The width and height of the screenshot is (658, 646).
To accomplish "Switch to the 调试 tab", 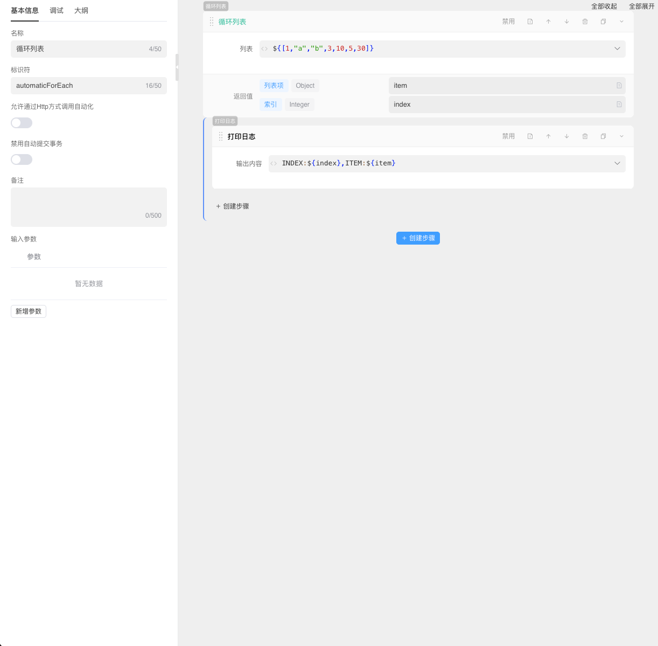I will [57, 10].
